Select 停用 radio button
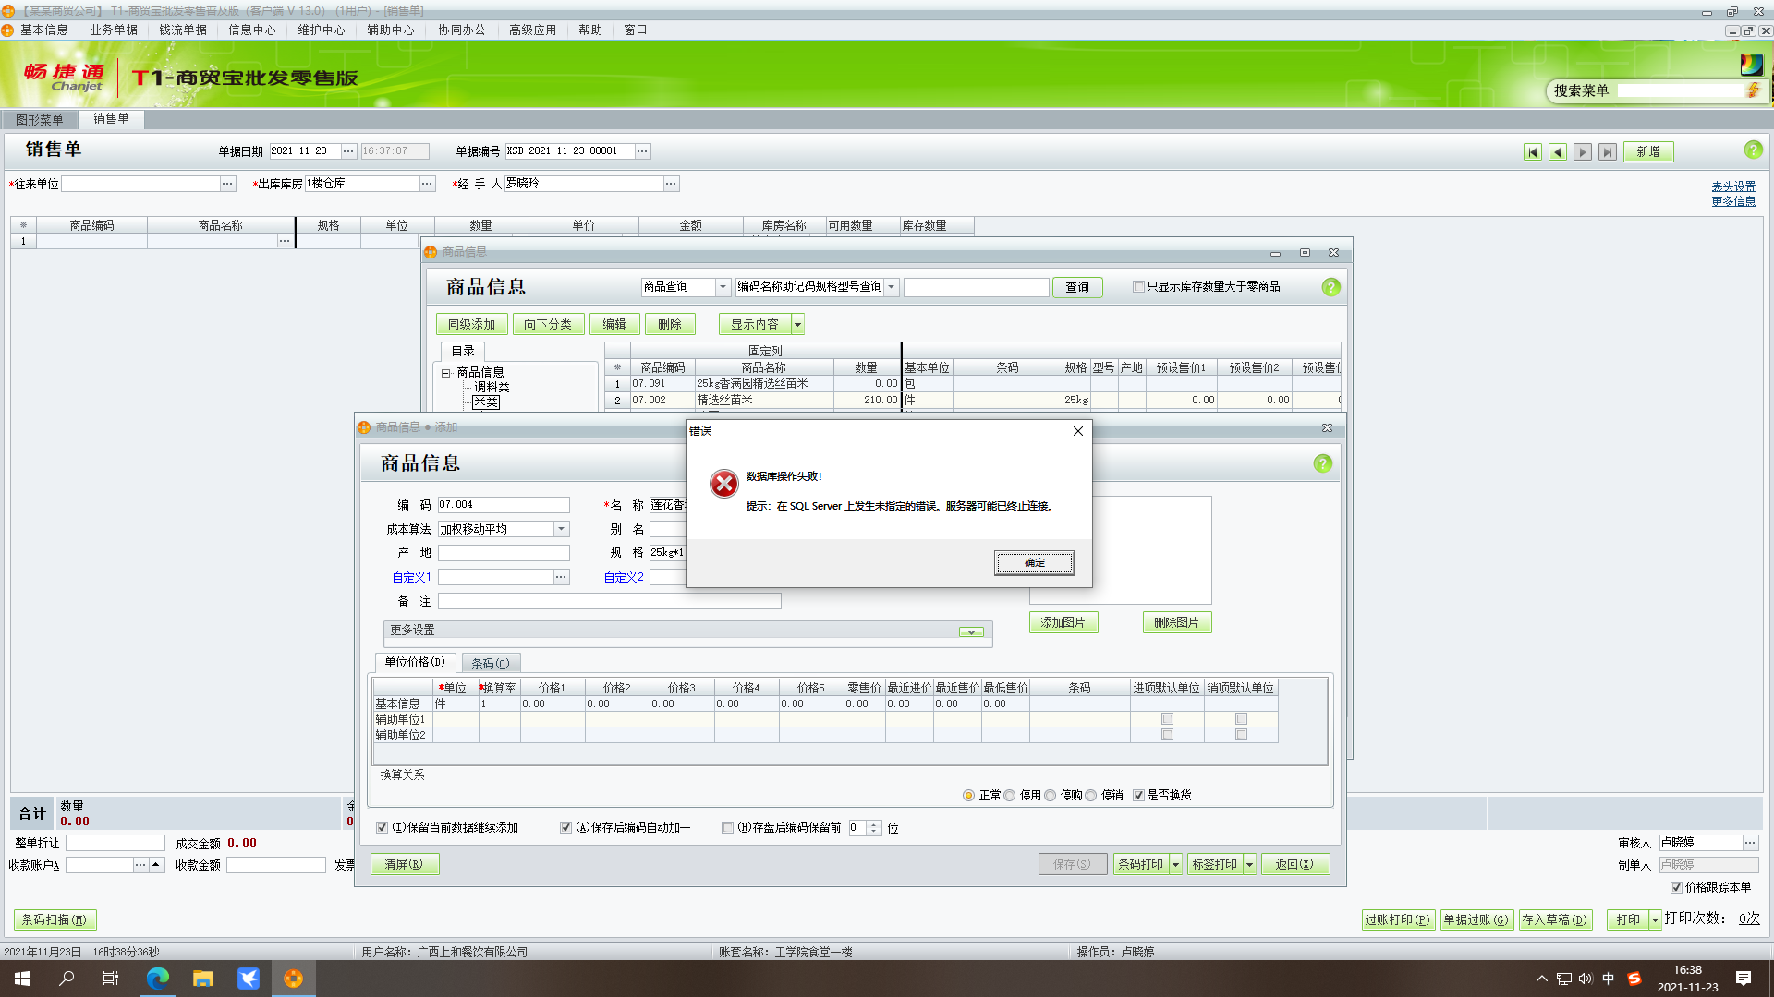Image resolution: width=1774 pixels, height=997 pixels. coord(1009,795)
